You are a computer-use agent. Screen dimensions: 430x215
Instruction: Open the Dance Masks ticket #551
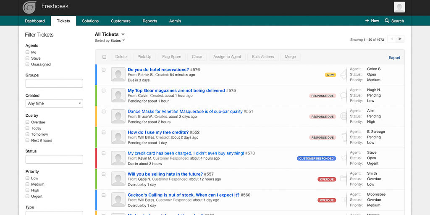tap(185, 111)
